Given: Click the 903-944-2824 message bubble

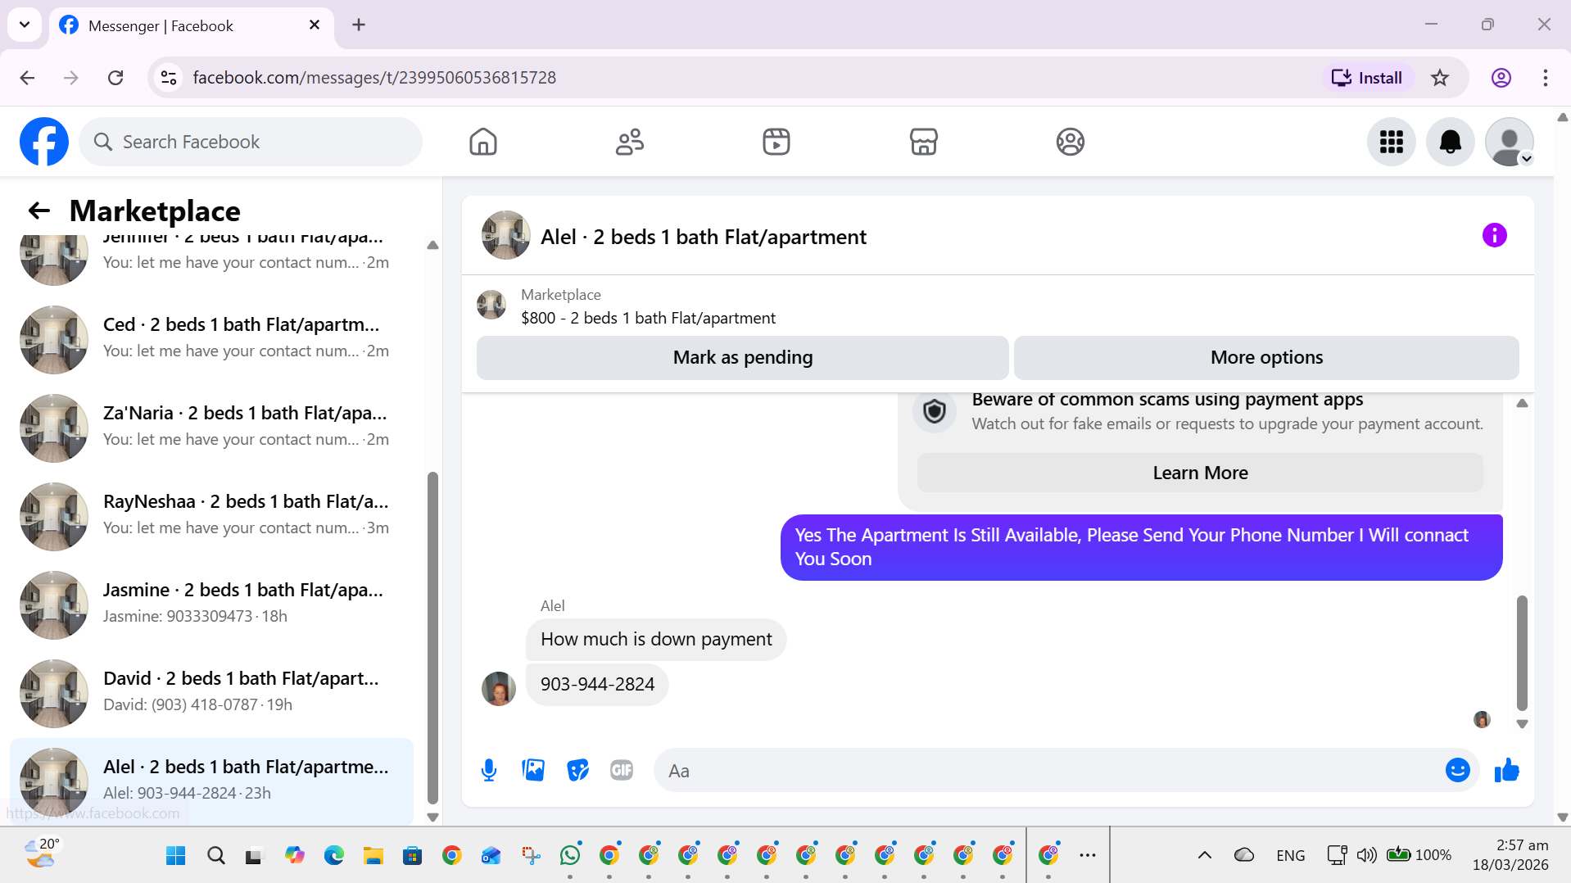Looking at the screenshot, I should click(597, 684).
